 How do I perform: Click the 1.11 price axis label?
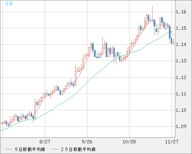tap(181, 94)
